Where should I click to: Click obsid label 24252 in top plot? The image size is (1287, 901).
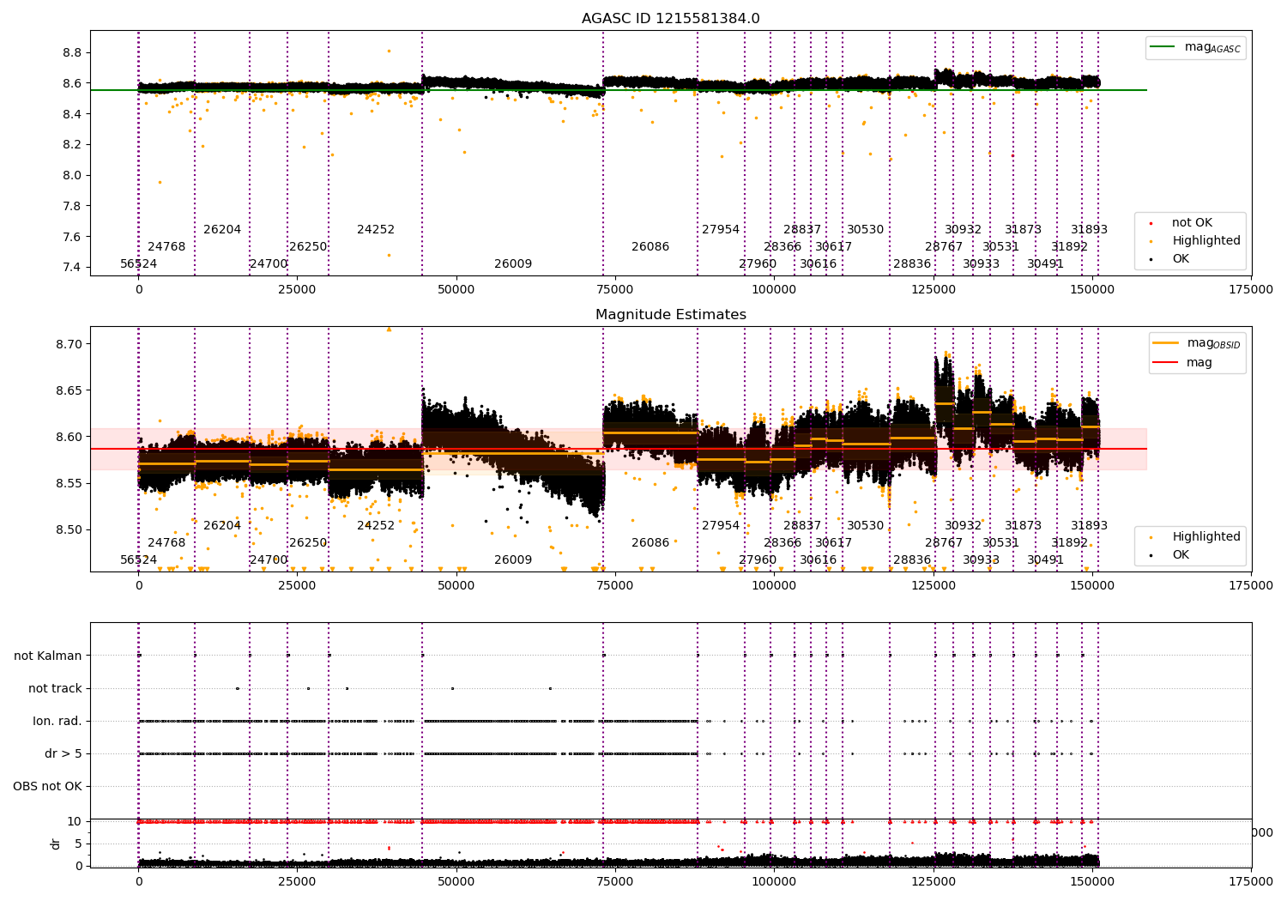pyautogui.click(x=376, y=229)
